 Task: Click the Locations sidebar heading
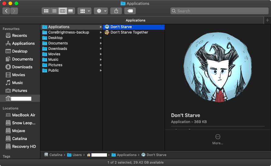click(11, 108)
